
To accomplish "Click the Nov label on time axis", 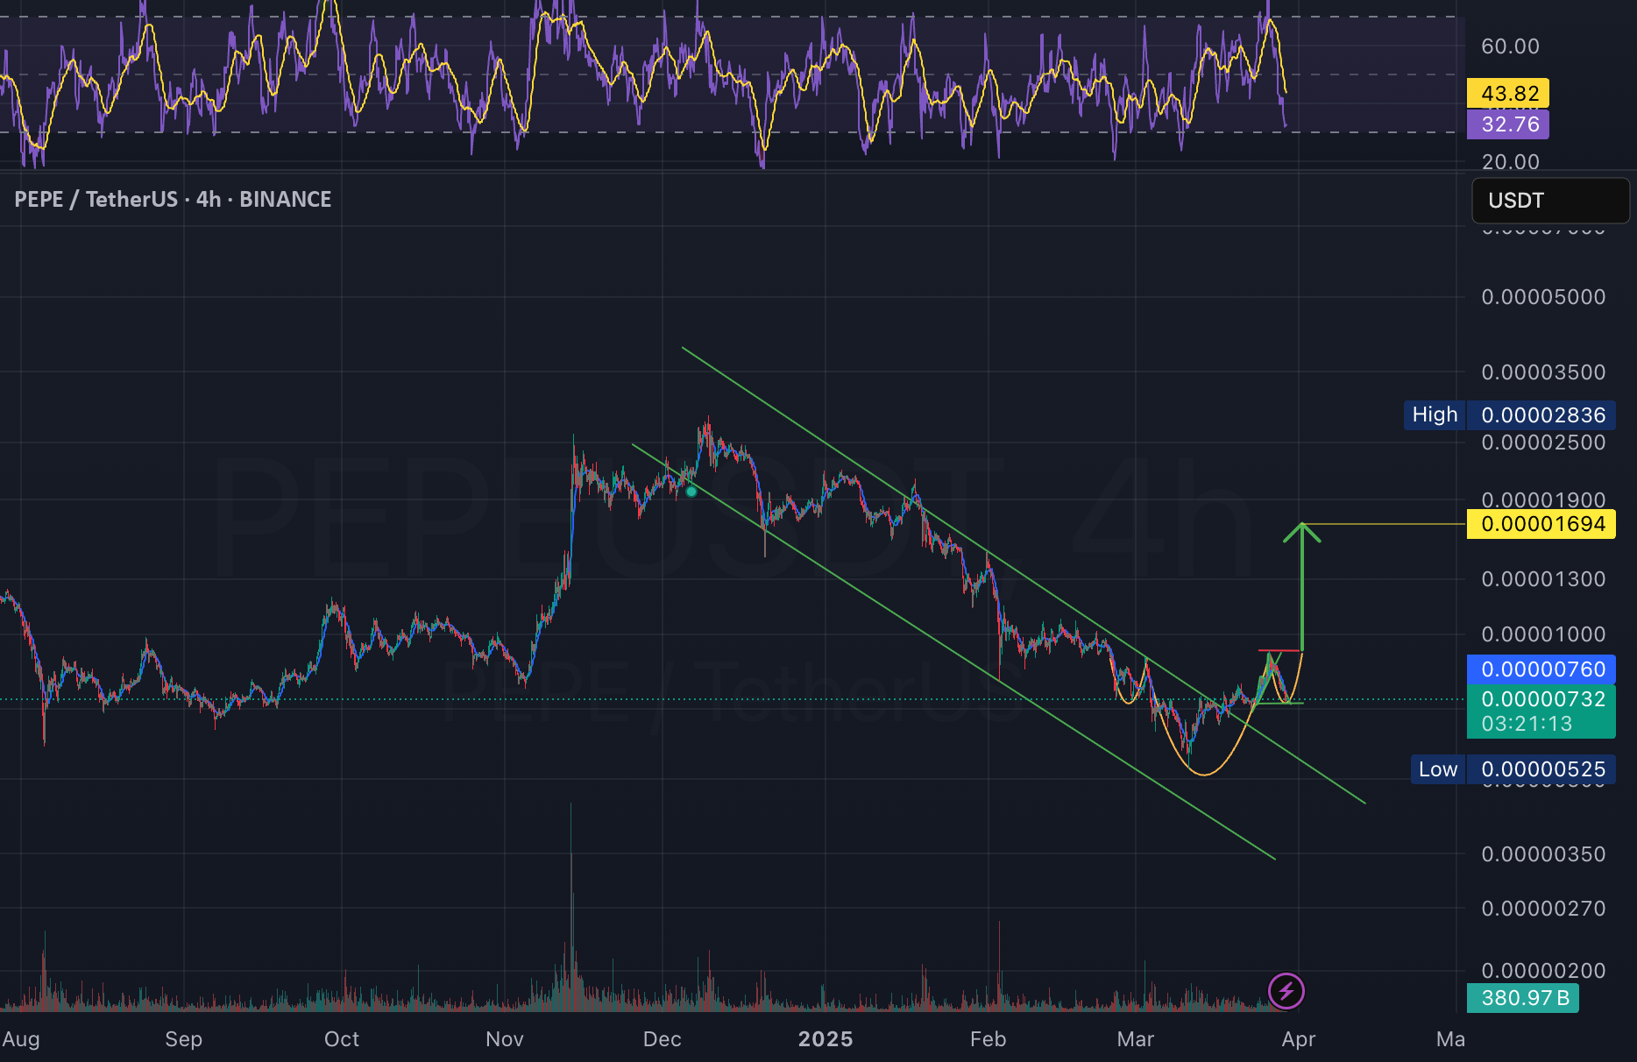I will coord(505,1038).
